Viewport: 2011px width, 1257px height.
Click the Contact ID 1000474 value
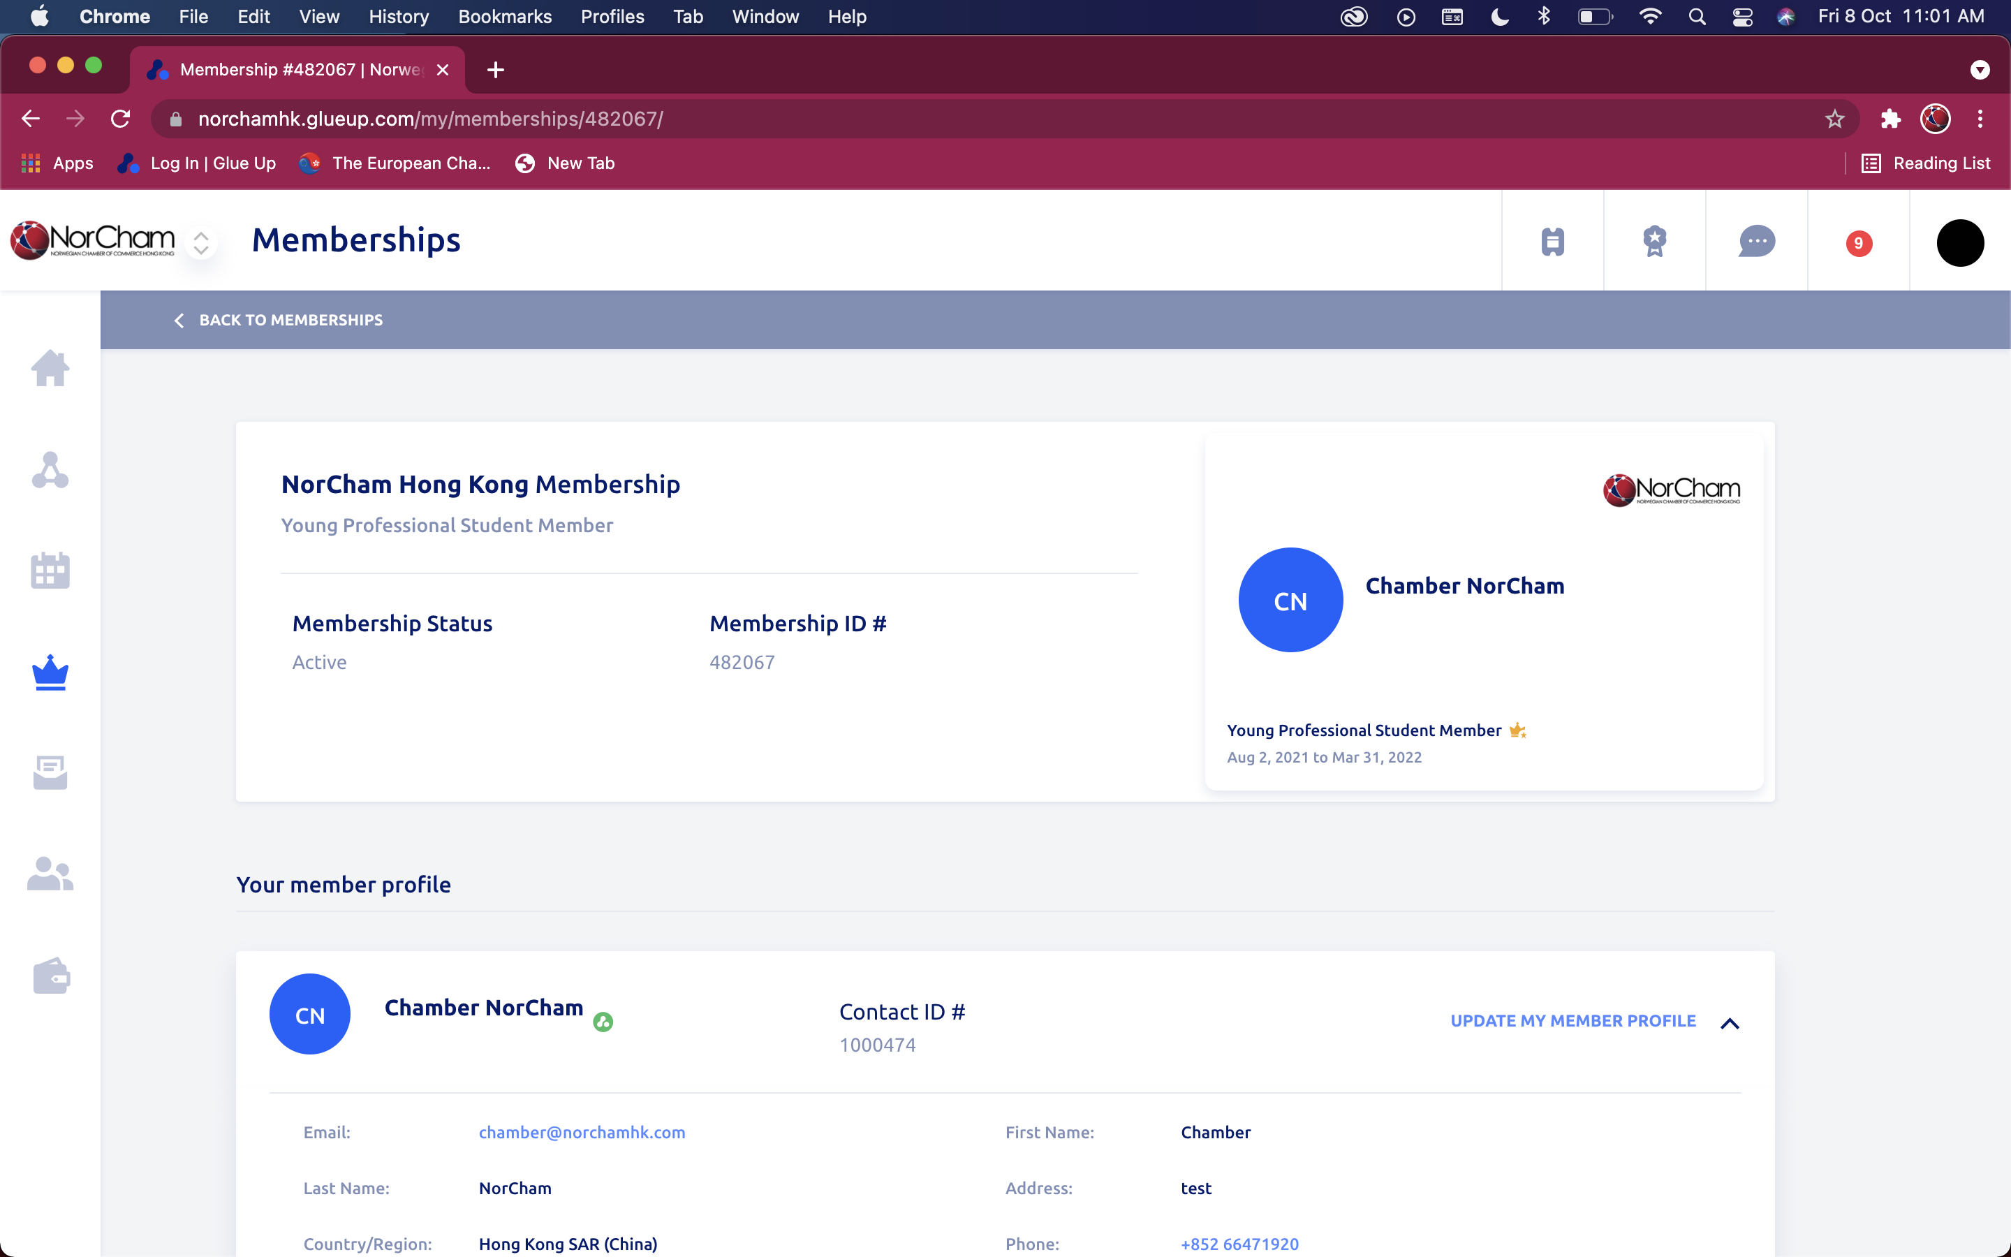pos(878,1045)
